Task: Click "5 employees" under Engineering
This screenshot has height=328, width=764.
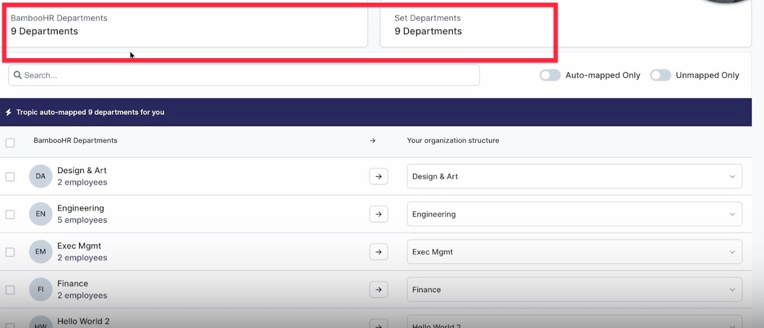Action: coord(82,220)
